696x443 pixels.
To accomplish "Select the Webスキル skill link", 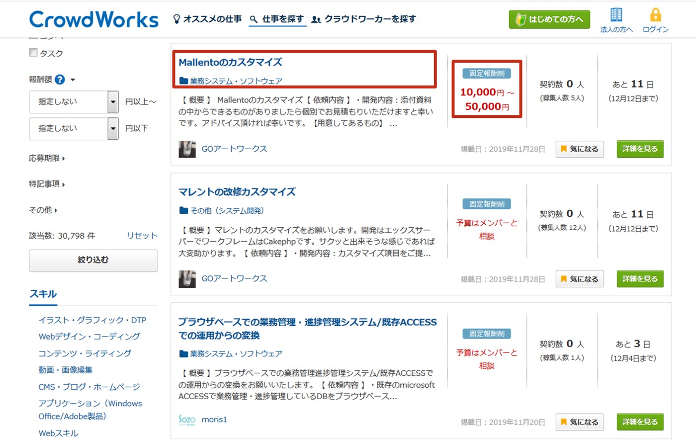I will click(x=58, y=434).
